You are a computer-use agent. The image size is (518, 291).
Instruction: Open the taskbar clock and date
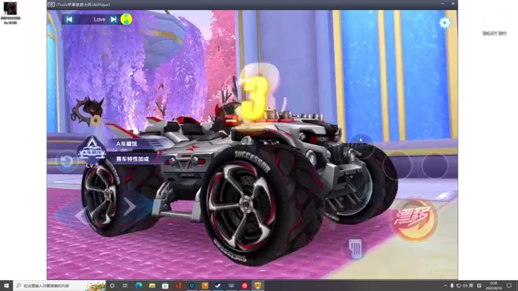pos(494,286)
